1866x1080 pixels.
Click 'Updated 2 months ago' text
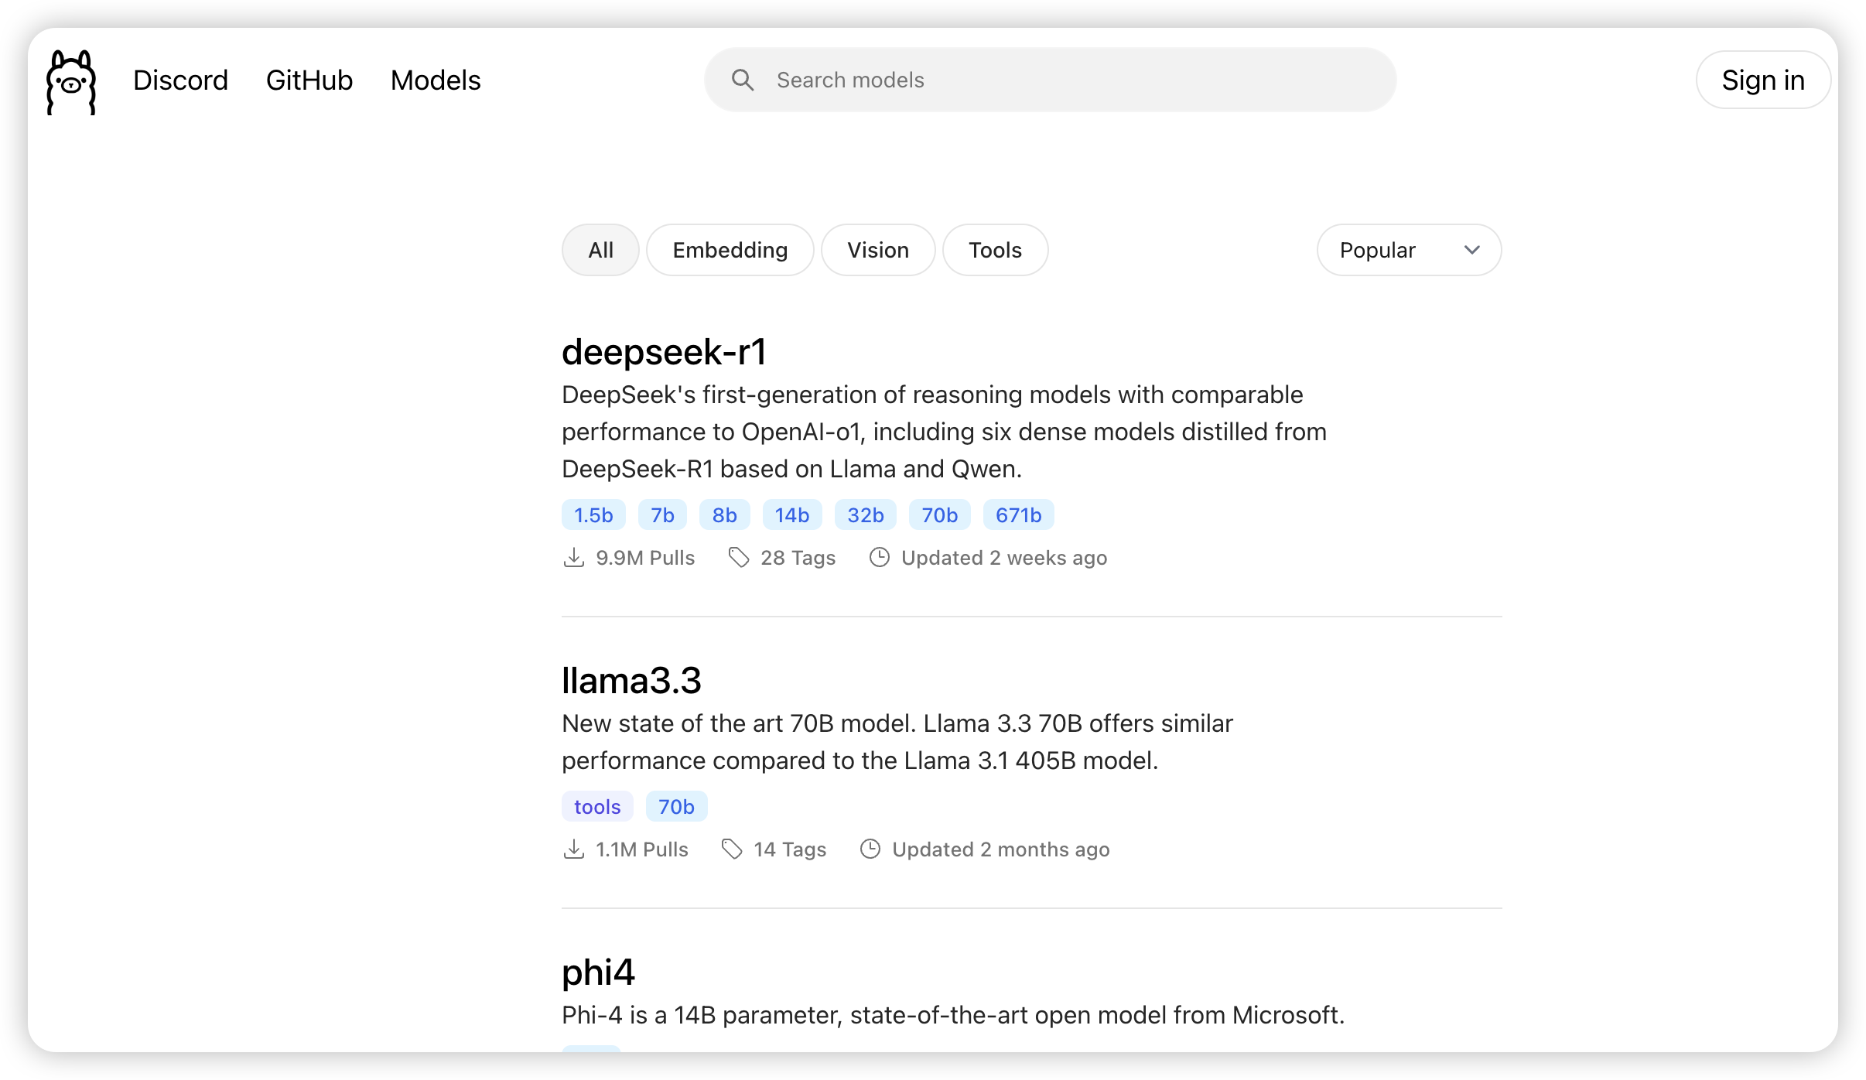pos(1001,849)
